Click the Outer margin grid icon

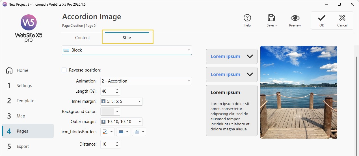pyautogui.click(x=103, y=122)
